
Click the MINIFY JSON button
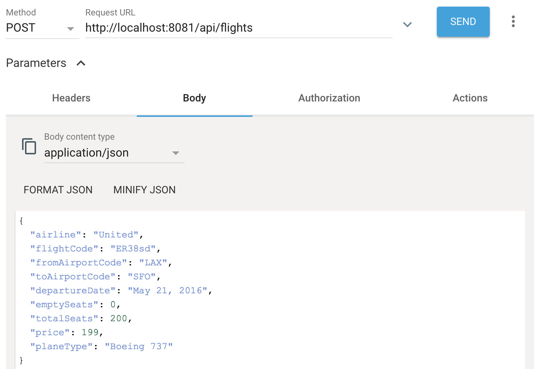(x=145, y=190)
